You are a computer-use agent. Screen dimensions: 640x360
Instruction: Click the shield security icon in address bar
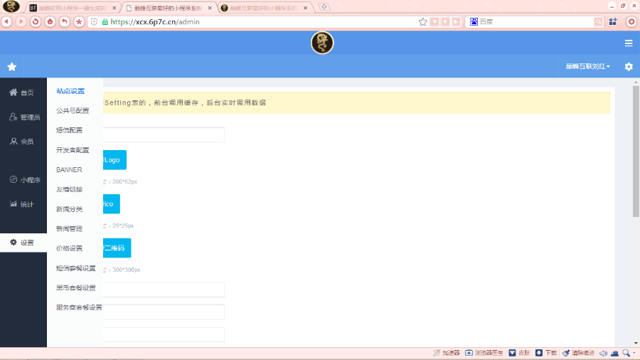95,21
